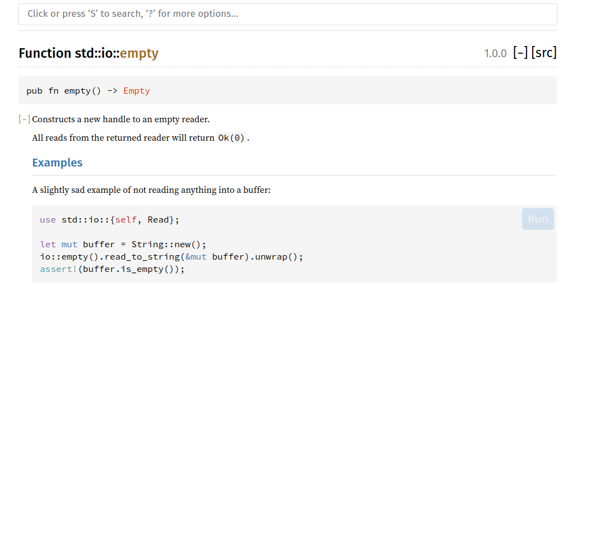Click the io::empty().read_to_string code line
The width and height of the screenshot is (614, 545).
pyautogui.click(x=171, y=257)
